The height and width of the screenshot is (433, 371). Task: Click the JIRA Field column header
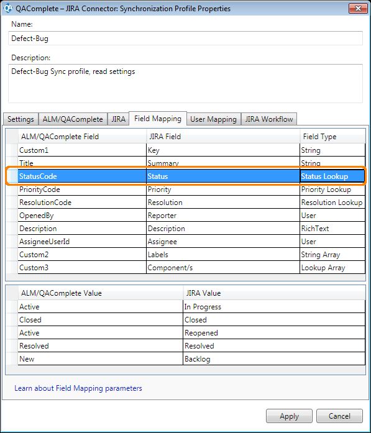(x=223, y=137)
